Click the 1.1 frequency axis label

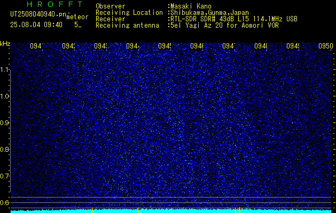pos(4,69)
